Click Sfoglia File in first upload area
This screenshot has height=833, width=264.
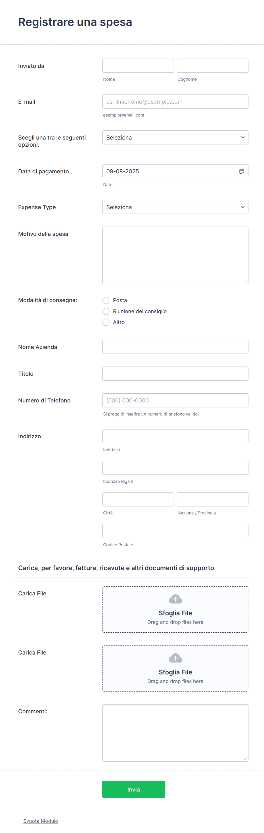(x=175, y=613)
